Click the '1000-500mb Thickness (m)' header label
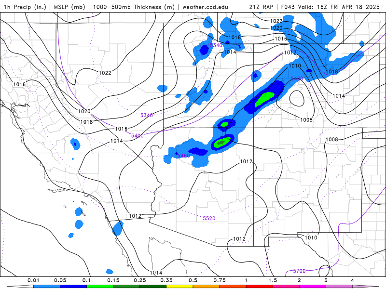The height and width of the screenshot is (289, 386). tap(135, 7)
